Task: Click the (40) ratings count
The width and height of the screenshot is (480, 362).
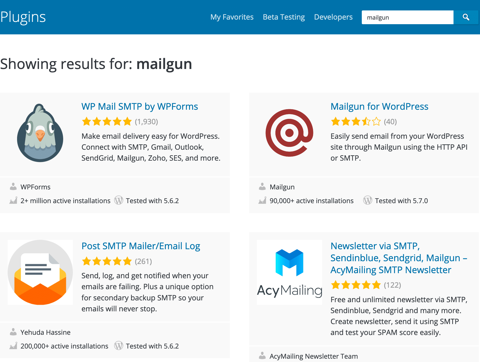Action: tap(390, 122)
